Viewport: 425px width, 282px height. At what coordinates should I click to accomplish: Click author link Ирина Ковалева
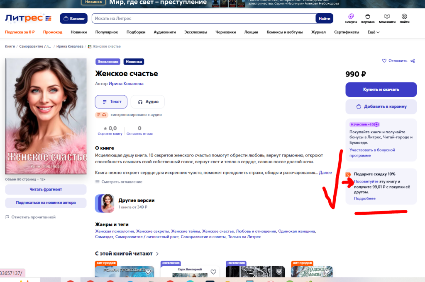tap(126, 84)
